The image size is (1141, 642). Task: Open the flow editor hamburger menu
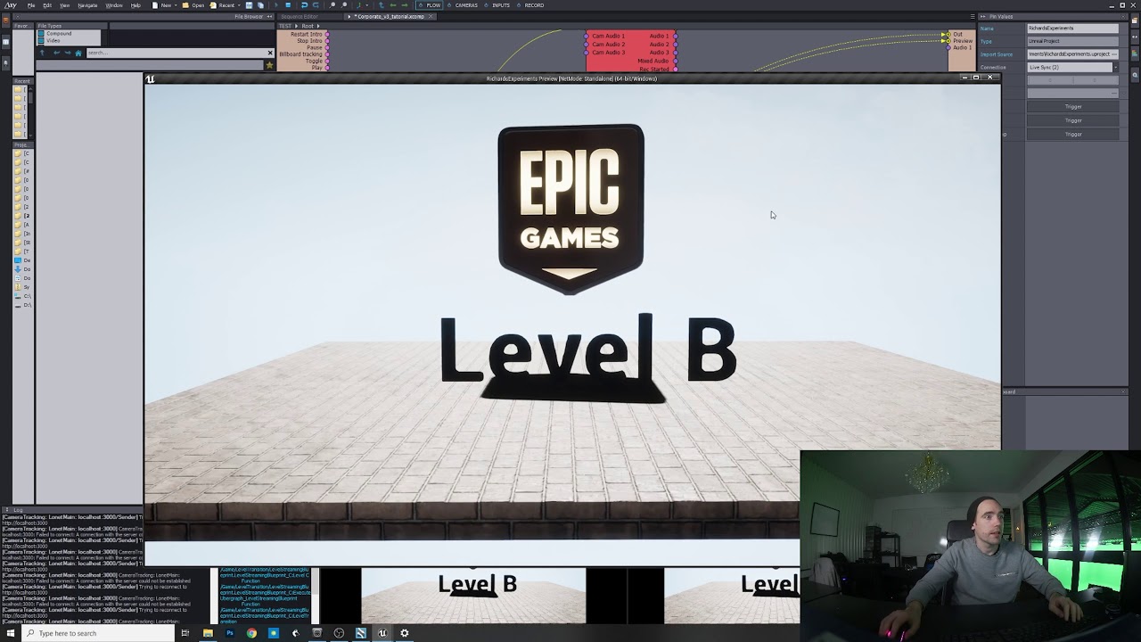coord(973,16)
